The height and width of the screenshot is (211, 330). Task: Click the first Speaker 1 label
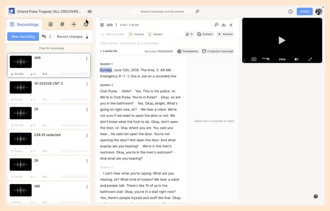click(x=106, y=64)
